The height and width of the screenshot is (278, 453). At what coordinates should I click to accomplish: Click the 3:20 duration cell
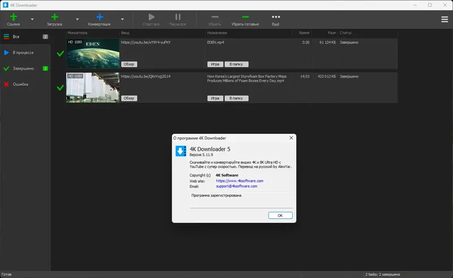click(305, 42)
